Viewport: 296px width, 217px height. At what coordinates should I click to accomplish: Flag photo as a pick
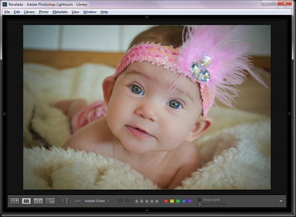point(120,201)
